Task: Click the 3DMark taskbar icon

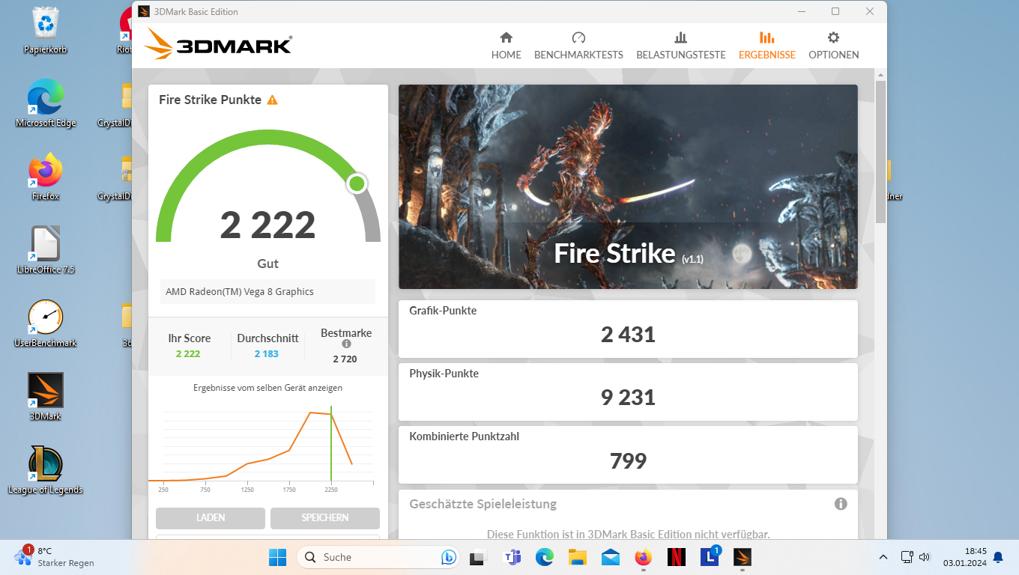Action: point(742,557)
